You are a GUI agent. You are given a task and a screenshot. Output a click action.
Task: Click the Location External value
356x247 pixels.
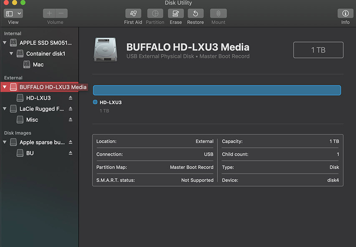[205, 141]
